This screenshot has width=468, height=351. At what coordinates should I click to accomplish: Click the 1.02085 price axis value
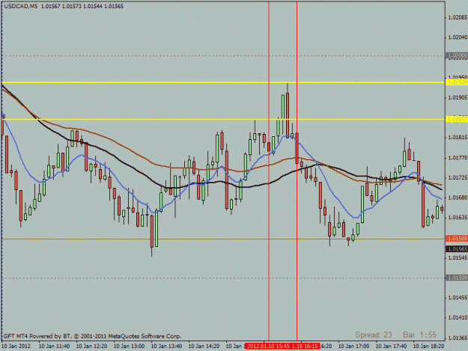point(458,17)
